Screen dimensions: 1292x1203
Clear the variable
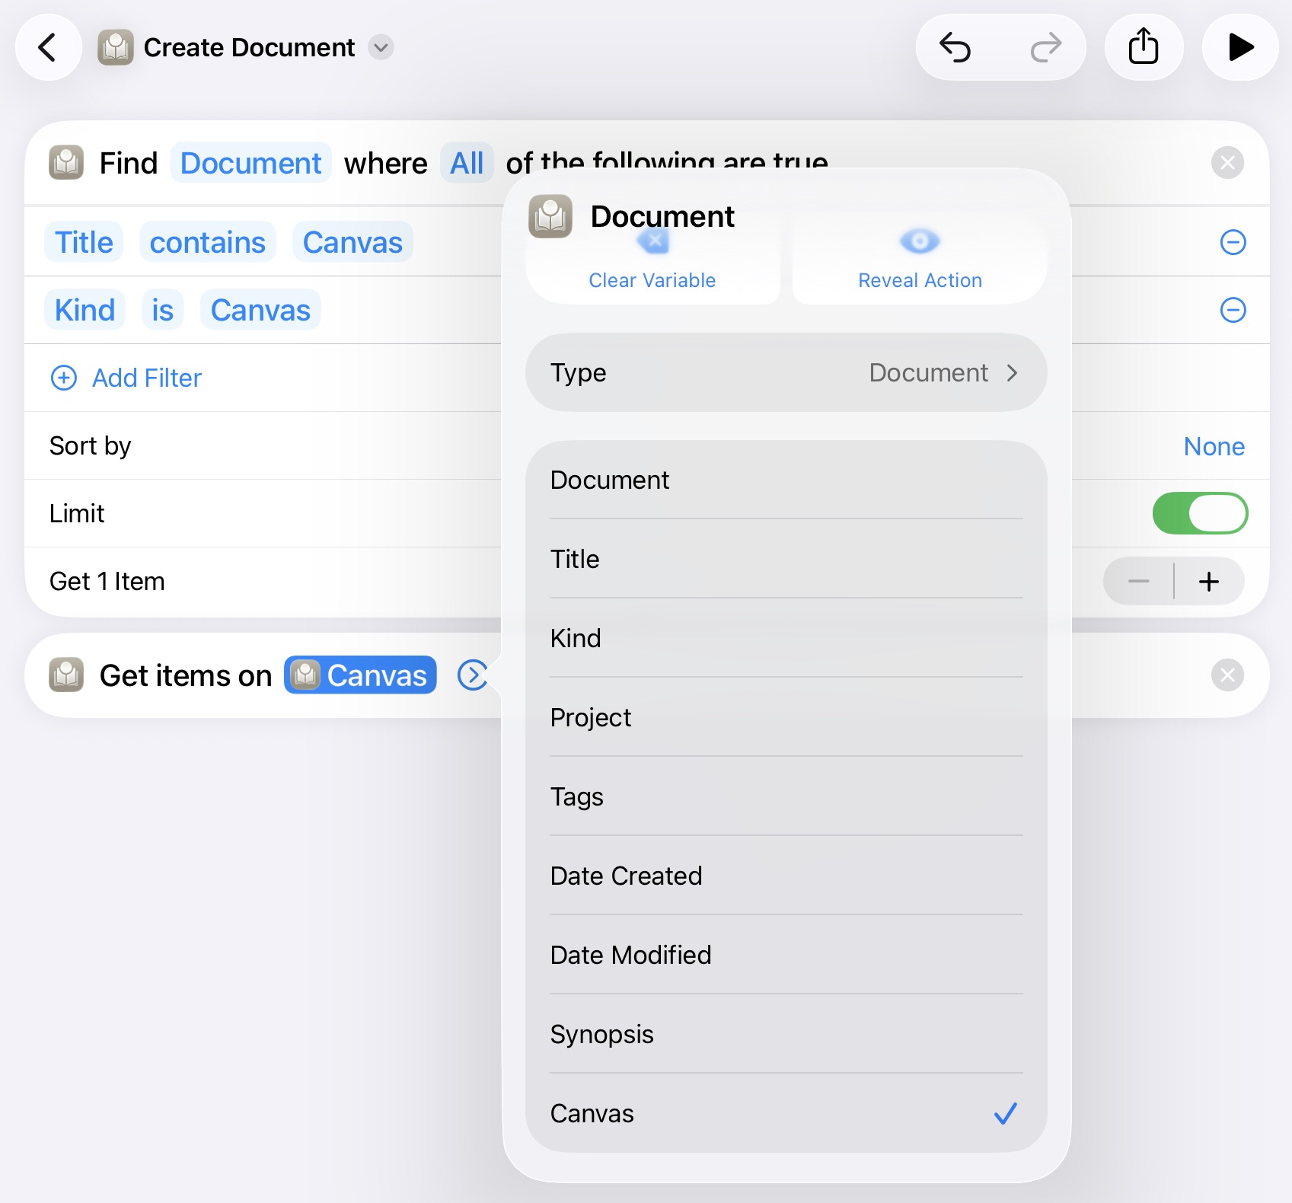click(652, 260)
